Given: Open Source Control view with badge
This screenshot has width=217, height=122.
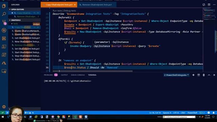Looking at the screenshot, I should 4,22.
